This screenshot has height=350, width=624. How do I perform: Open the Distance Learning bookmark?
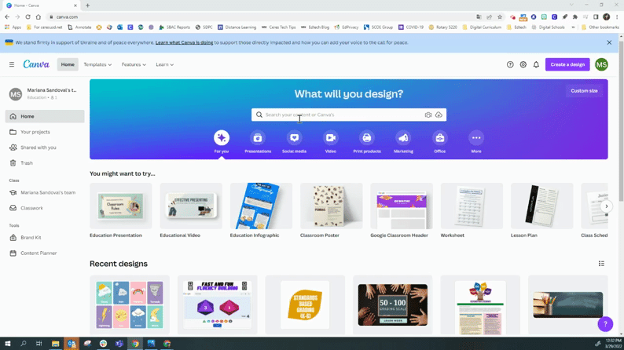(237, 27)
